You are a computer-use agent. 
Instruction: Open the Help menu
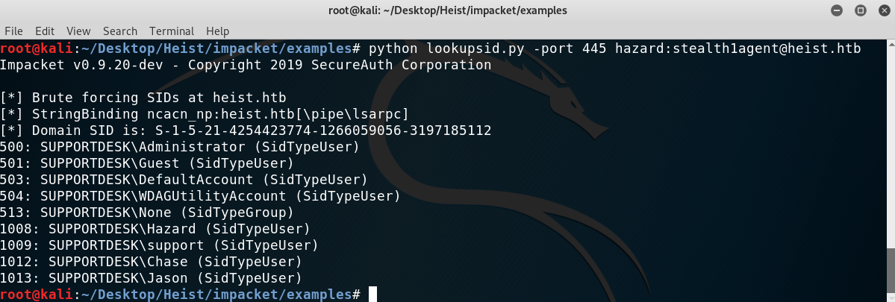[217, 31]
